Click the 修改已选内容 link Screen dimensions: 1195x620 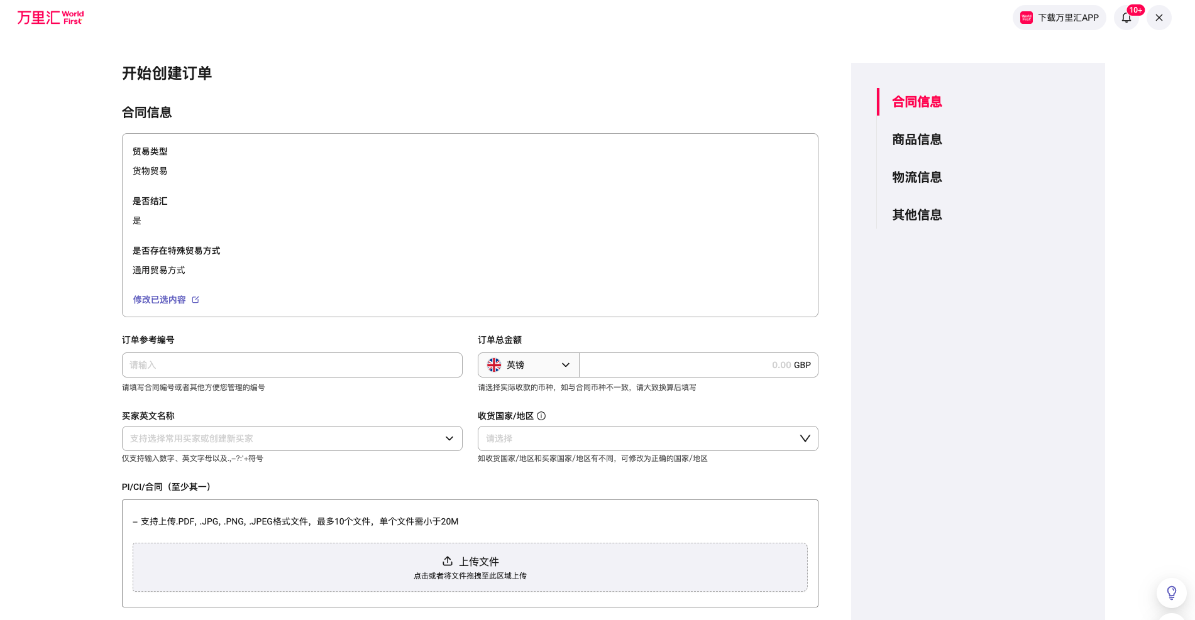pos(159,300)
